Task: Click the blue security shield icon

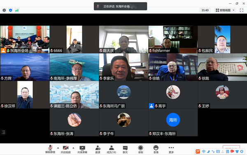Action: pyautogui.click(x=10, y=10)
